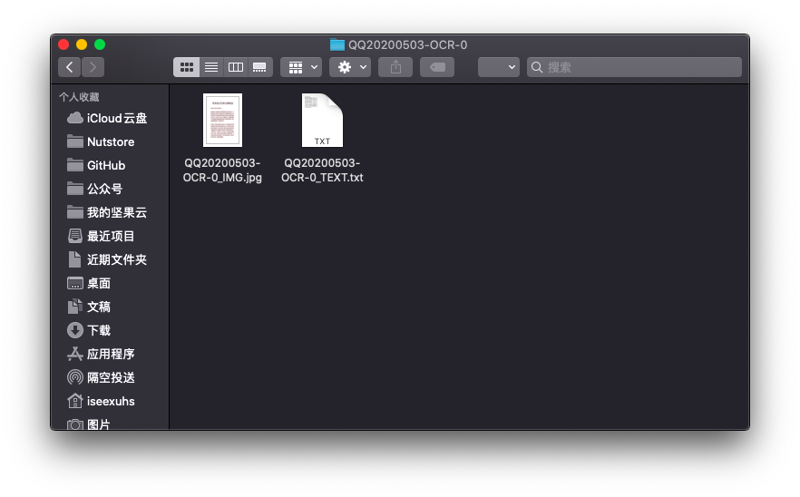Click the 最近项目 tray icon

point(75,236)
